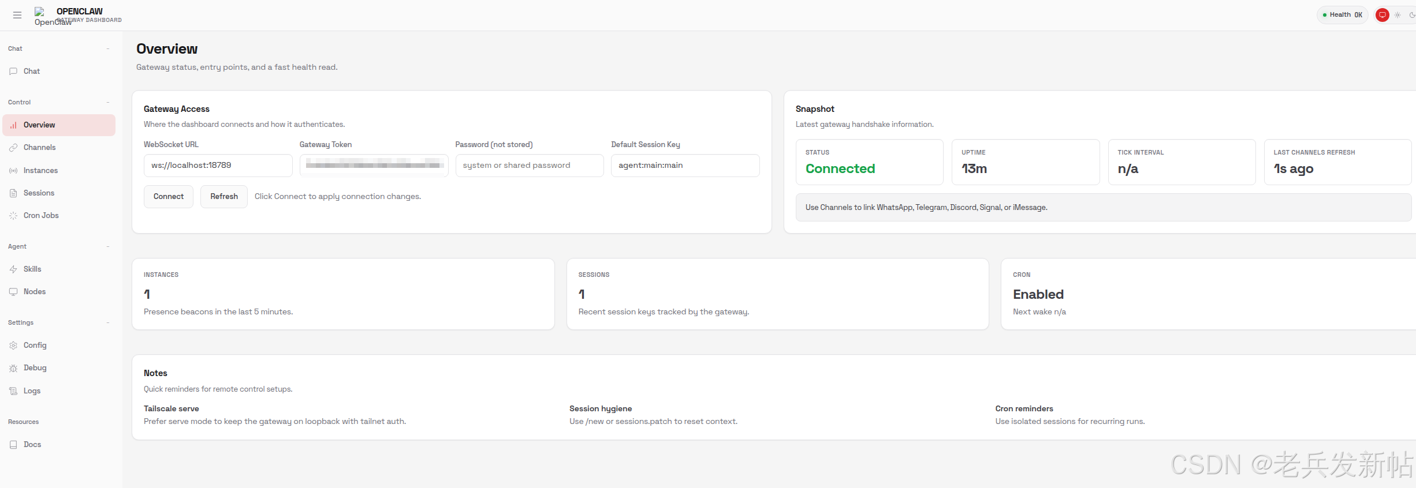Image resolution: width=1416 pixels, height=488 pixels.
Task: Click the Session hygiene note heading
Action: click(x=601, y=409)
